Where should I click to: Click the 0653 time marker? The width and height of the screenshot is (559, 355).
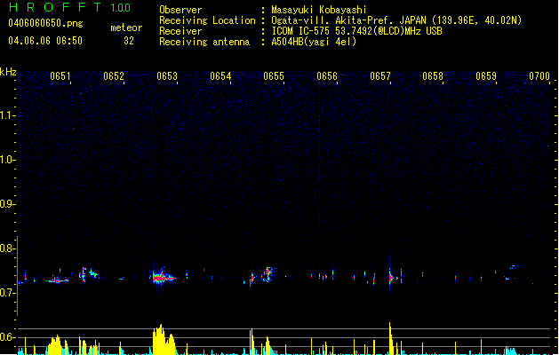coord(167,76)
